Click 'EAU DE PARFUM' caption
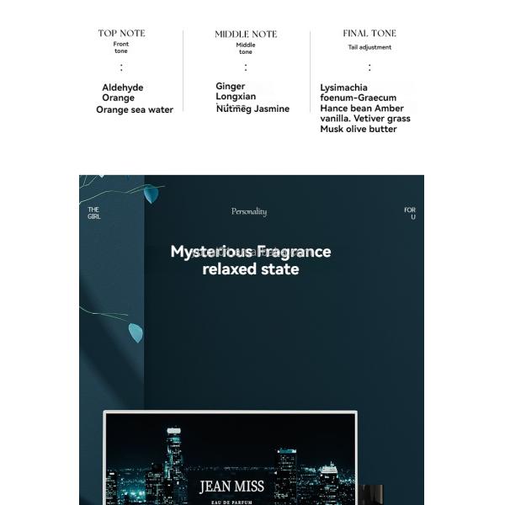The image size is (505, 505). pos(231,502)
